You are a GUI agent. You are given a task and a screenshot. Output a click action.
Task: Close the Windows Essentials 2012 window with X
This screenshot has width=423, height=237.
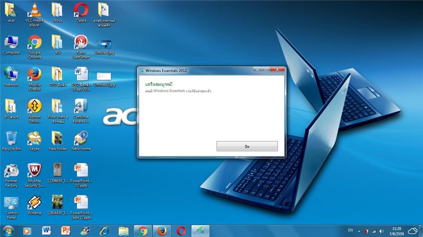click(x=277, y=70)
